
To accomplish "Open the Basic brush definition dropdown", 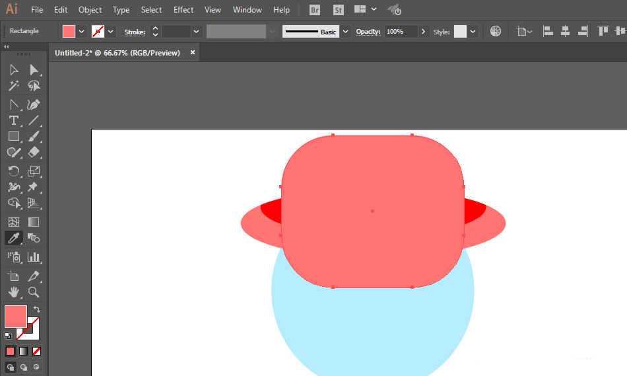I will [345, 31].
